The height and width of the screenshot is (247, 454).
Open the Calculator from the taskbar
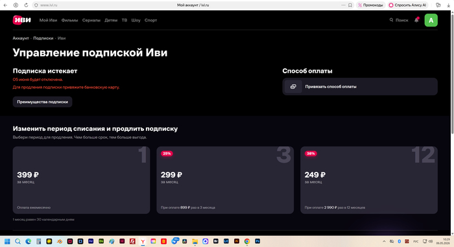[38, 242]
